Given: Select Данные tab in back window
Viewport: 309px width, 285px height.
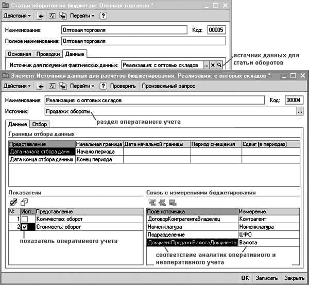Looking at the screenshot, I should click(x=75, y=54).
